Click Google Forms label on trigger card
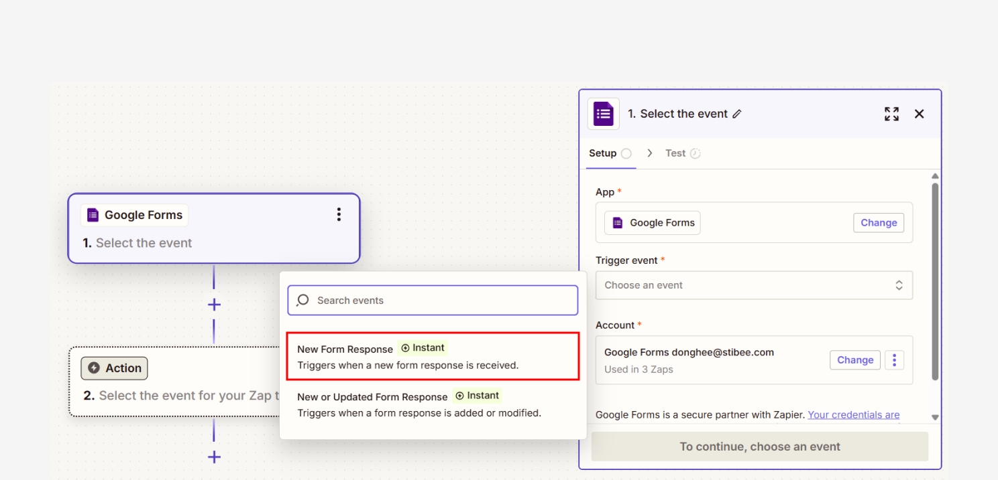This screenshot has height=480, width=998. click(x=144, y=215)
